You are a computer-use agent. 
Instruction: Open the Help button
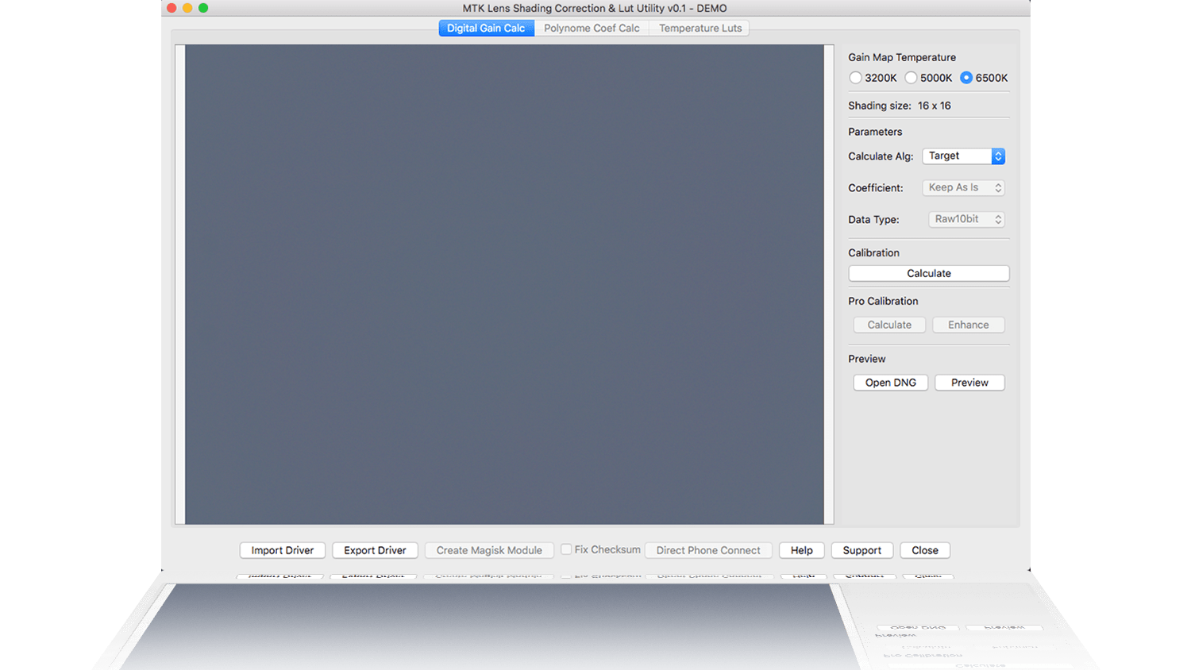[801, 550]
